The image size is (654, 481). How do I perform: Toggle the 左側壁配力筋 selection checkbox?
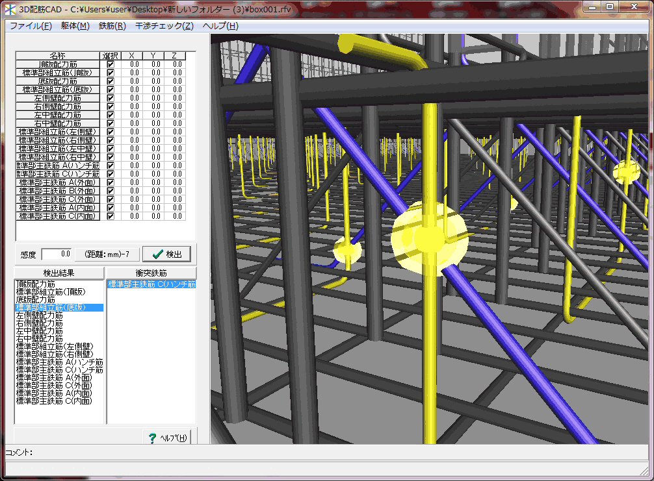pos(111,98)
